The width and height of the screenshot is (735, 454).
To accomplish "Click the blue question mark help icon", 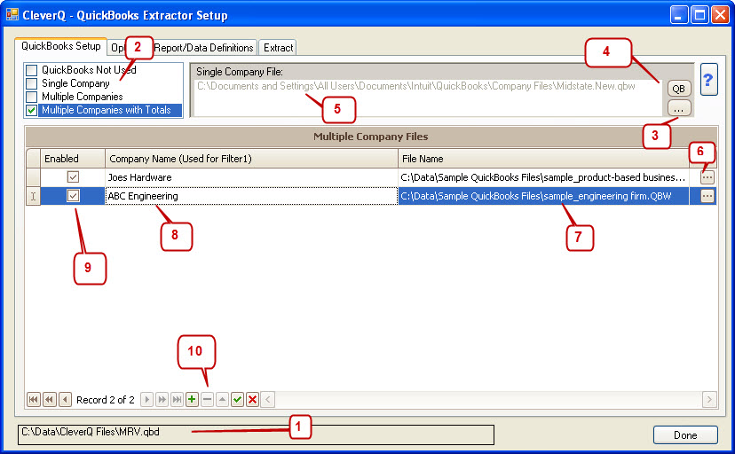I will click(x=709, y=79).
